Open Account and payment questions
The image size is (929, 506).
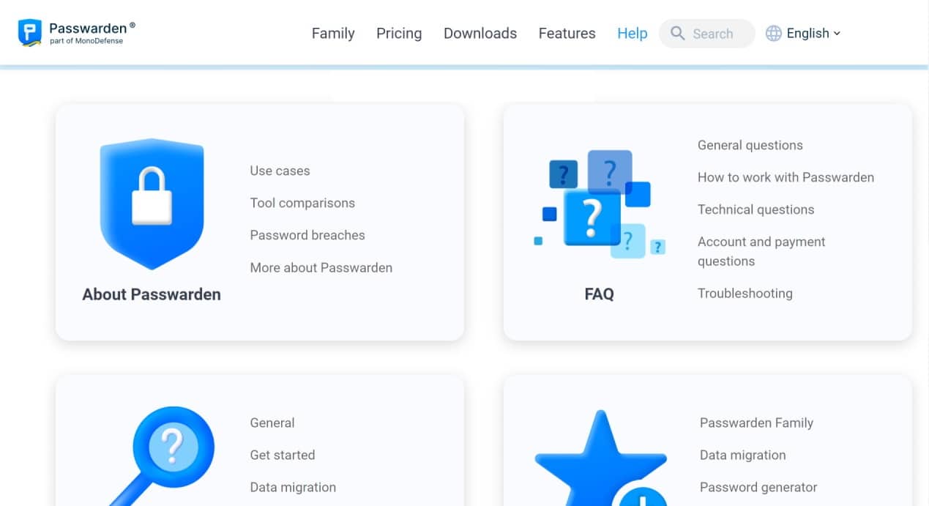(x=761, y=250)
